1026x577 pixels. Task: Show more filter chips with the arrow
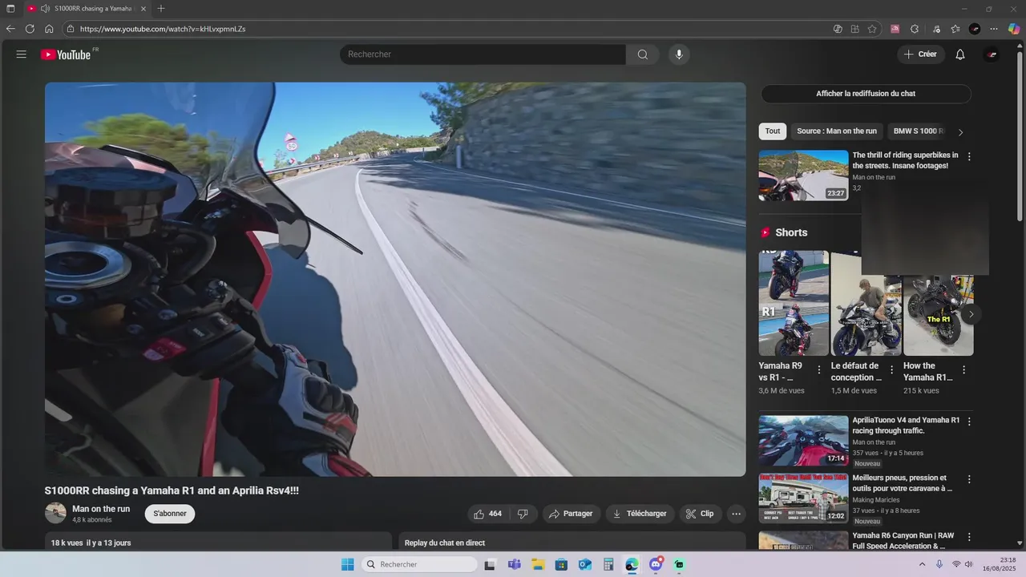coord(961,132)
